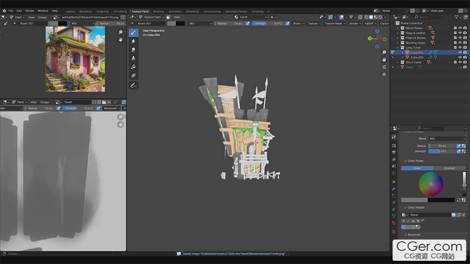
Task: Expand the Short Turret collection
Action: (397, 62)
